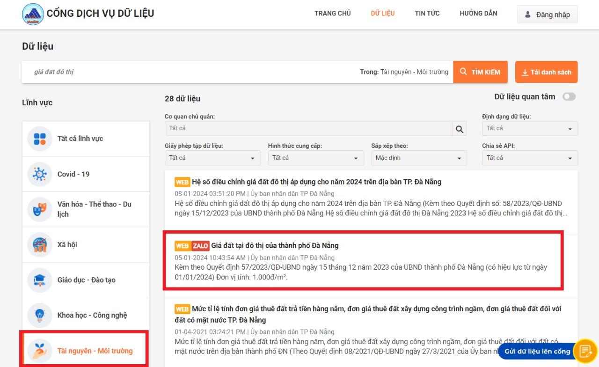Click the WEB badge on Mức tỉ lệ tính đơn giá

pos(182,309)
